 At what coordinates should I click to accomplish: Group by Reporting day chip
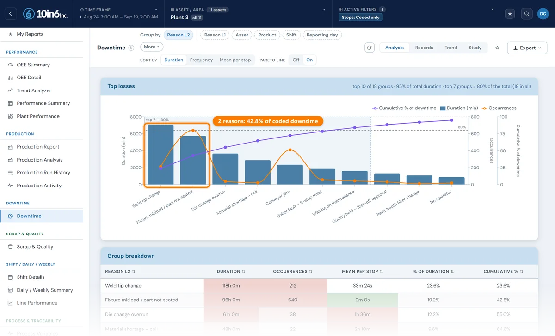pyautogui.click(x=322, y=35)
